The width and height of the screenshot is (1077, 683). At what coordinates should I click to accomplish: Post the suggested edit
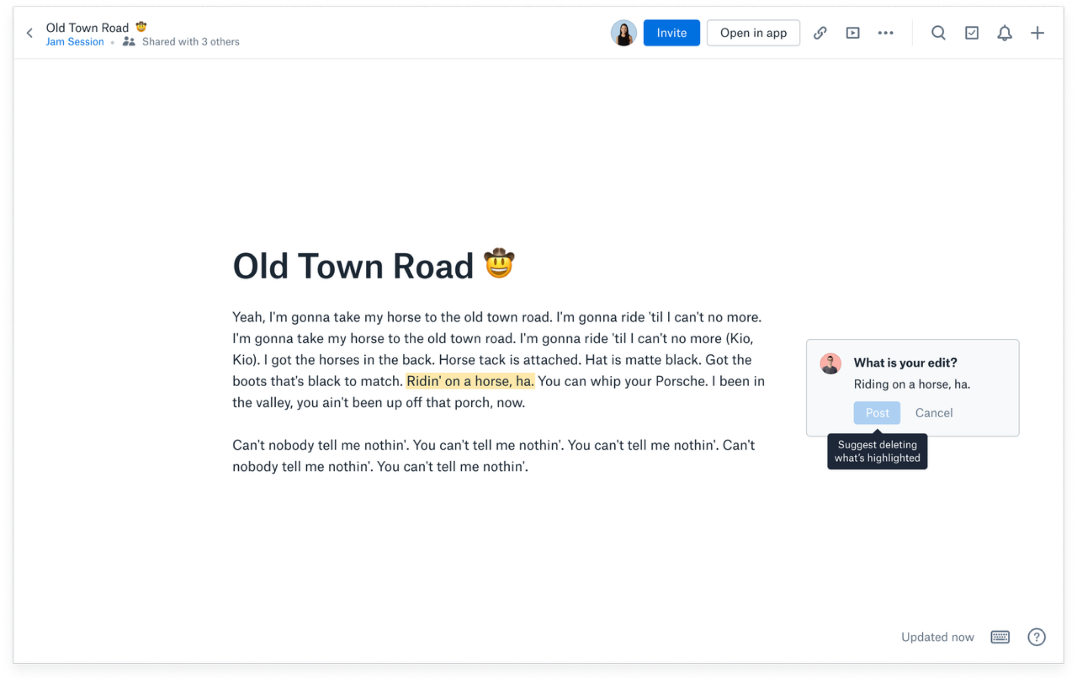[x=877, y=413]
